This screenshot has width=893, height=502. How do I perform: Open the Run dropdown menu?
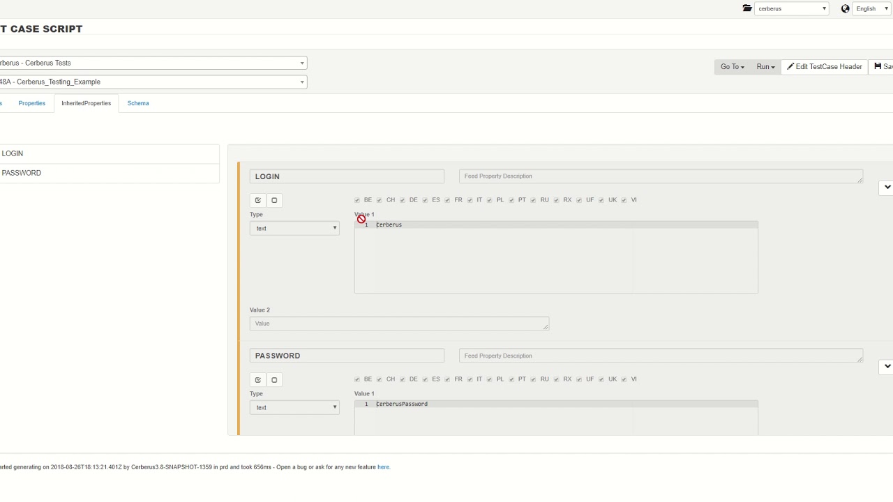(765, 67)
